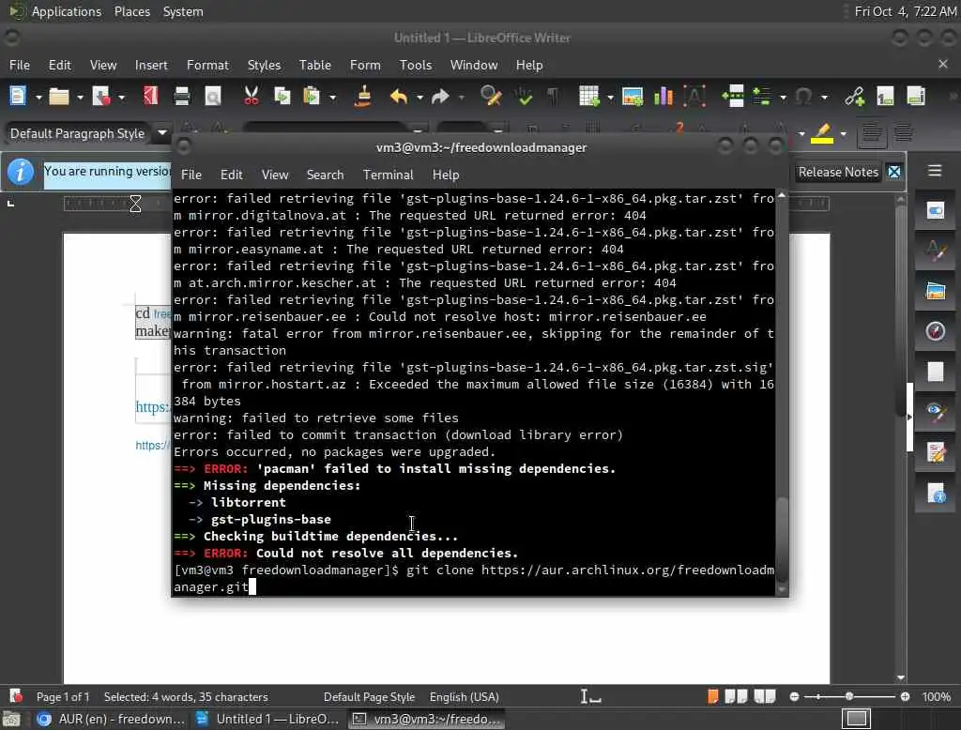The image size is (961, 730).
Task: Expand New document dropdown arrow
Action: tap(38, 97)
